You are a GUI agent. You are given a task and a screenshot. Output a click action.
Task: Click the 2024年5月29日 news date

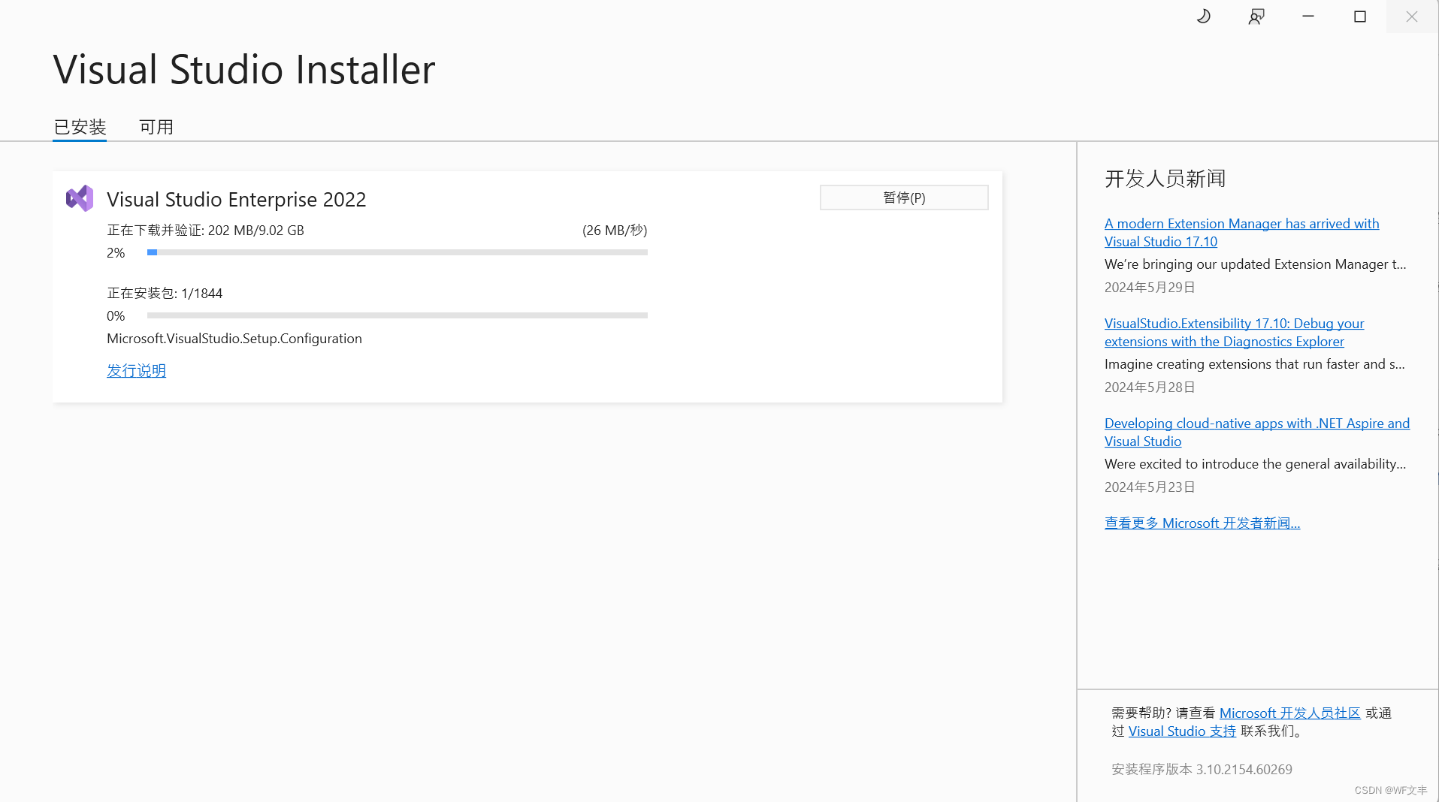pyautogui.click(x=1150, y=287)
